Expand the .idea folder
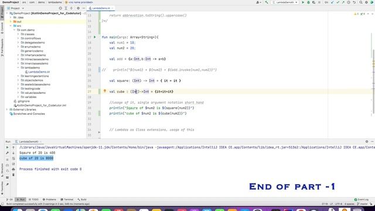This screenshot has width=375, height=211. (x=11, y=18)
